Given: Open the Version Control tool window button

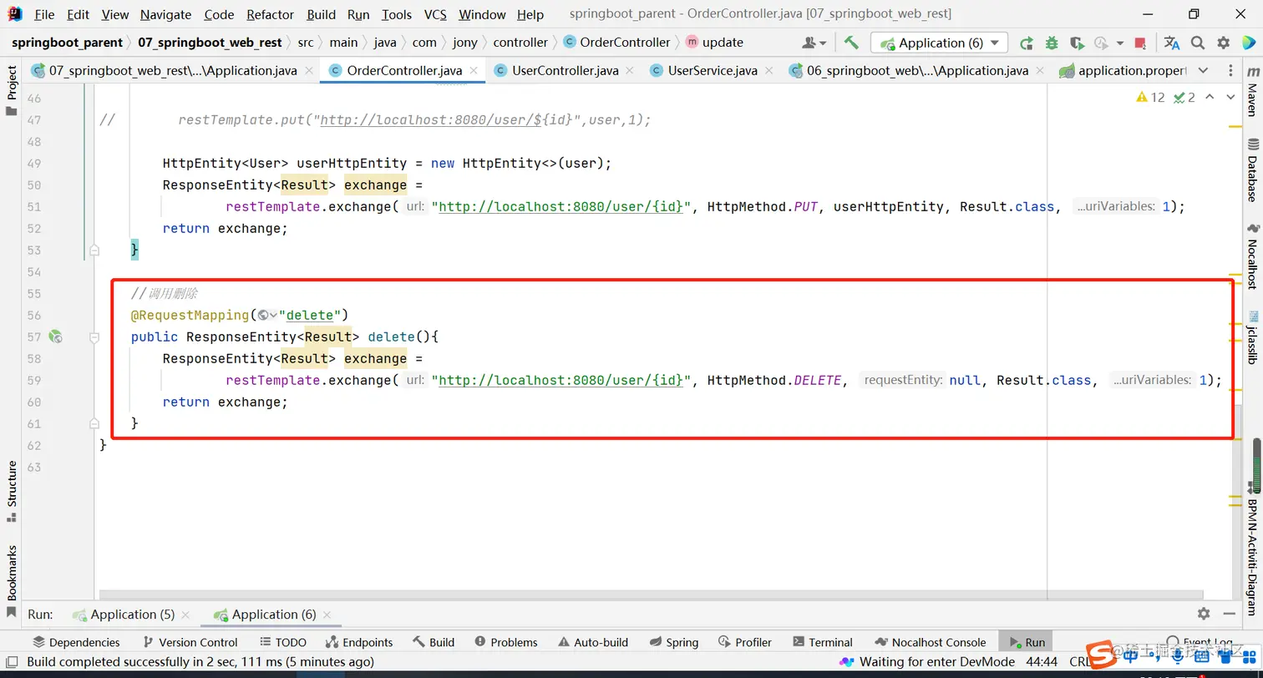Looking at the screenshot, I should (x=190, y=642).
